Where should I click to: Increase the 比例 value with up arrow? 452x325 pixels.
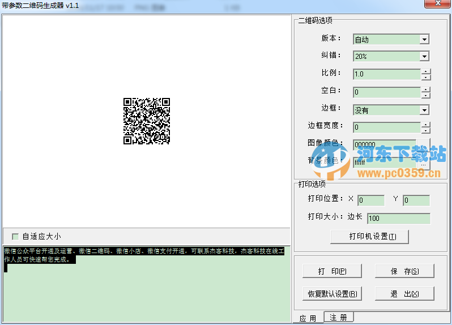pyautogui.click(x=426, y=71)
